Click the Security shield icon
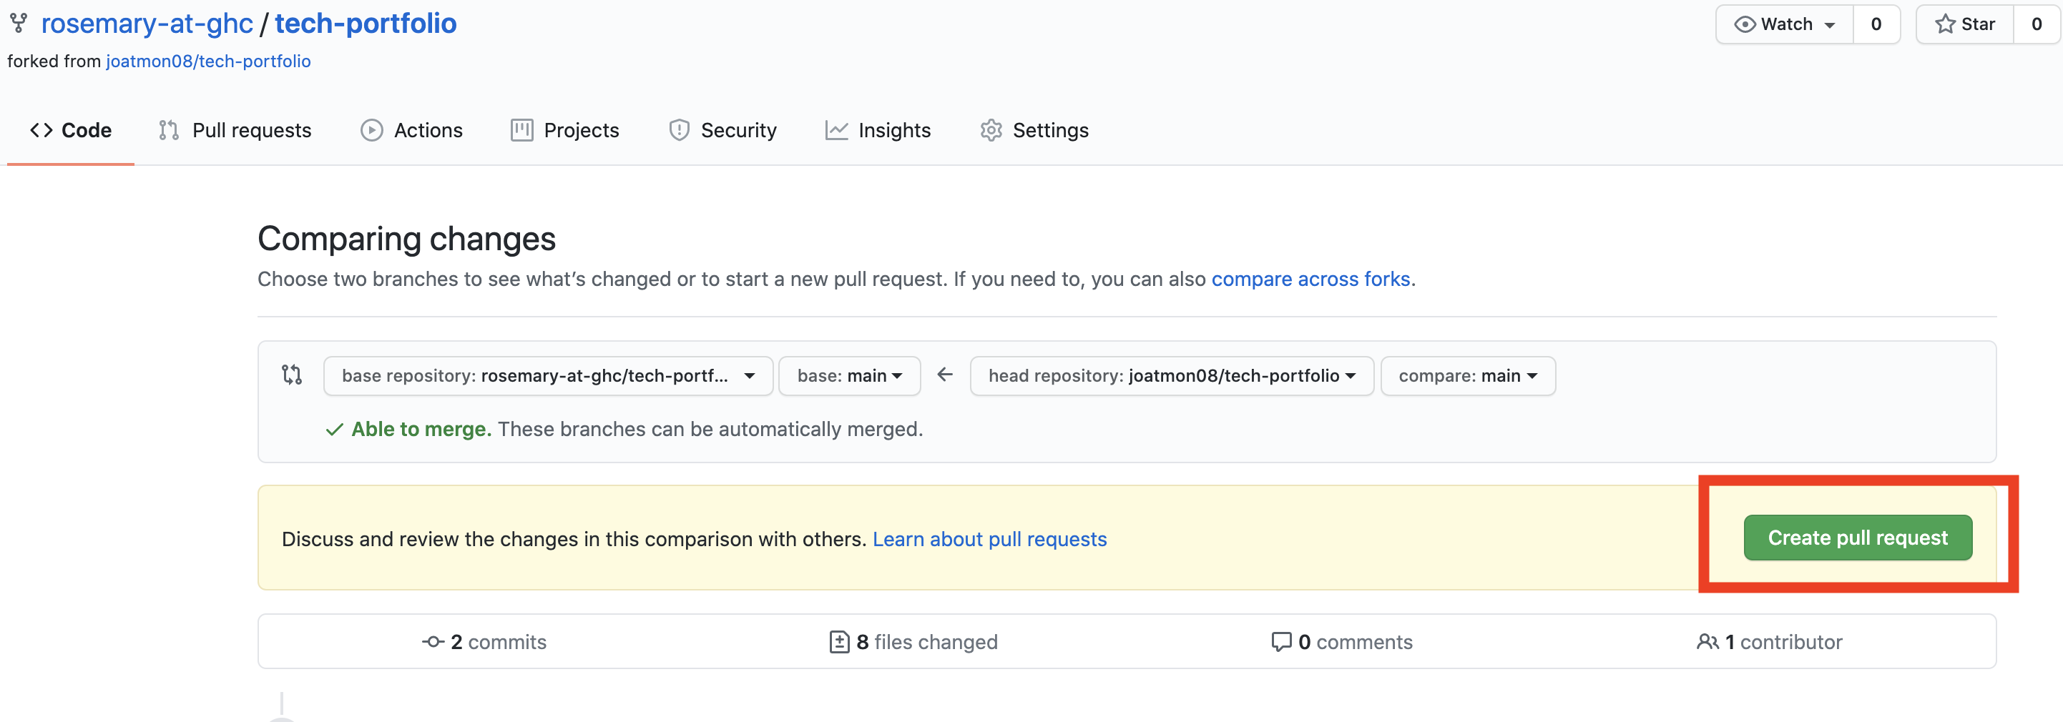 (x=678, y=129)
